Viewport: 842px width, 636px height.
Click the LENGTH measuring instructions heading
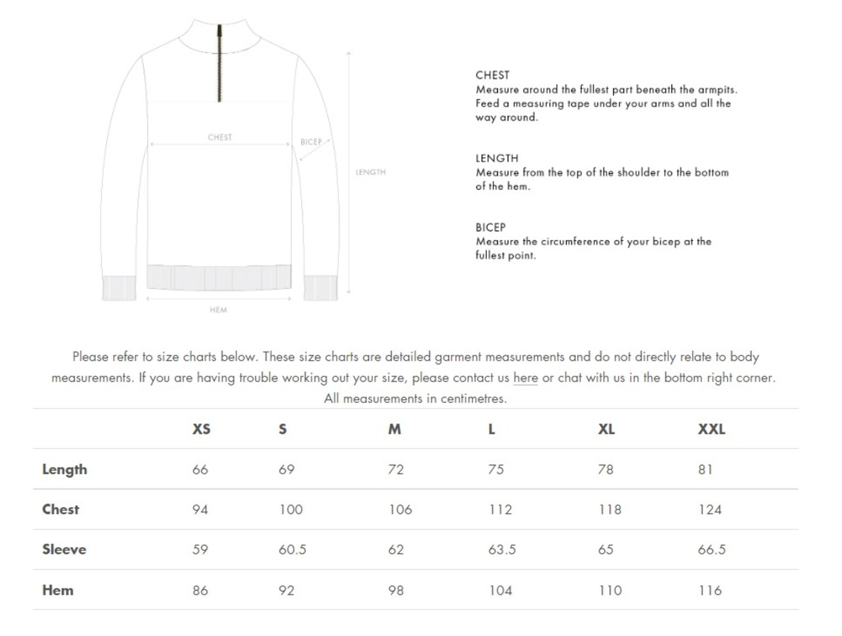[497, 158]
